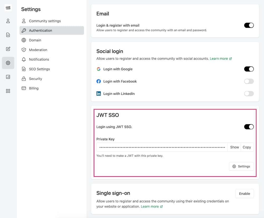Turn off Login with Google toggle

pyautogui.click(x=249, y=69)
